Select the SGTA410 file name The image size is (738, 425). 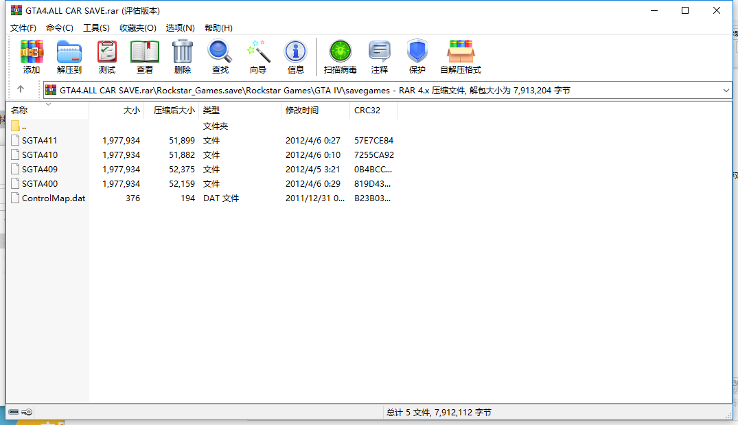click(40, 155)
